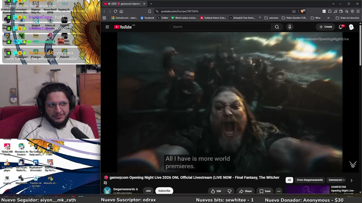This screenshot has height=203, width=362.
Task: Show more filter chips with right arrow
Action: pos(352,180)
